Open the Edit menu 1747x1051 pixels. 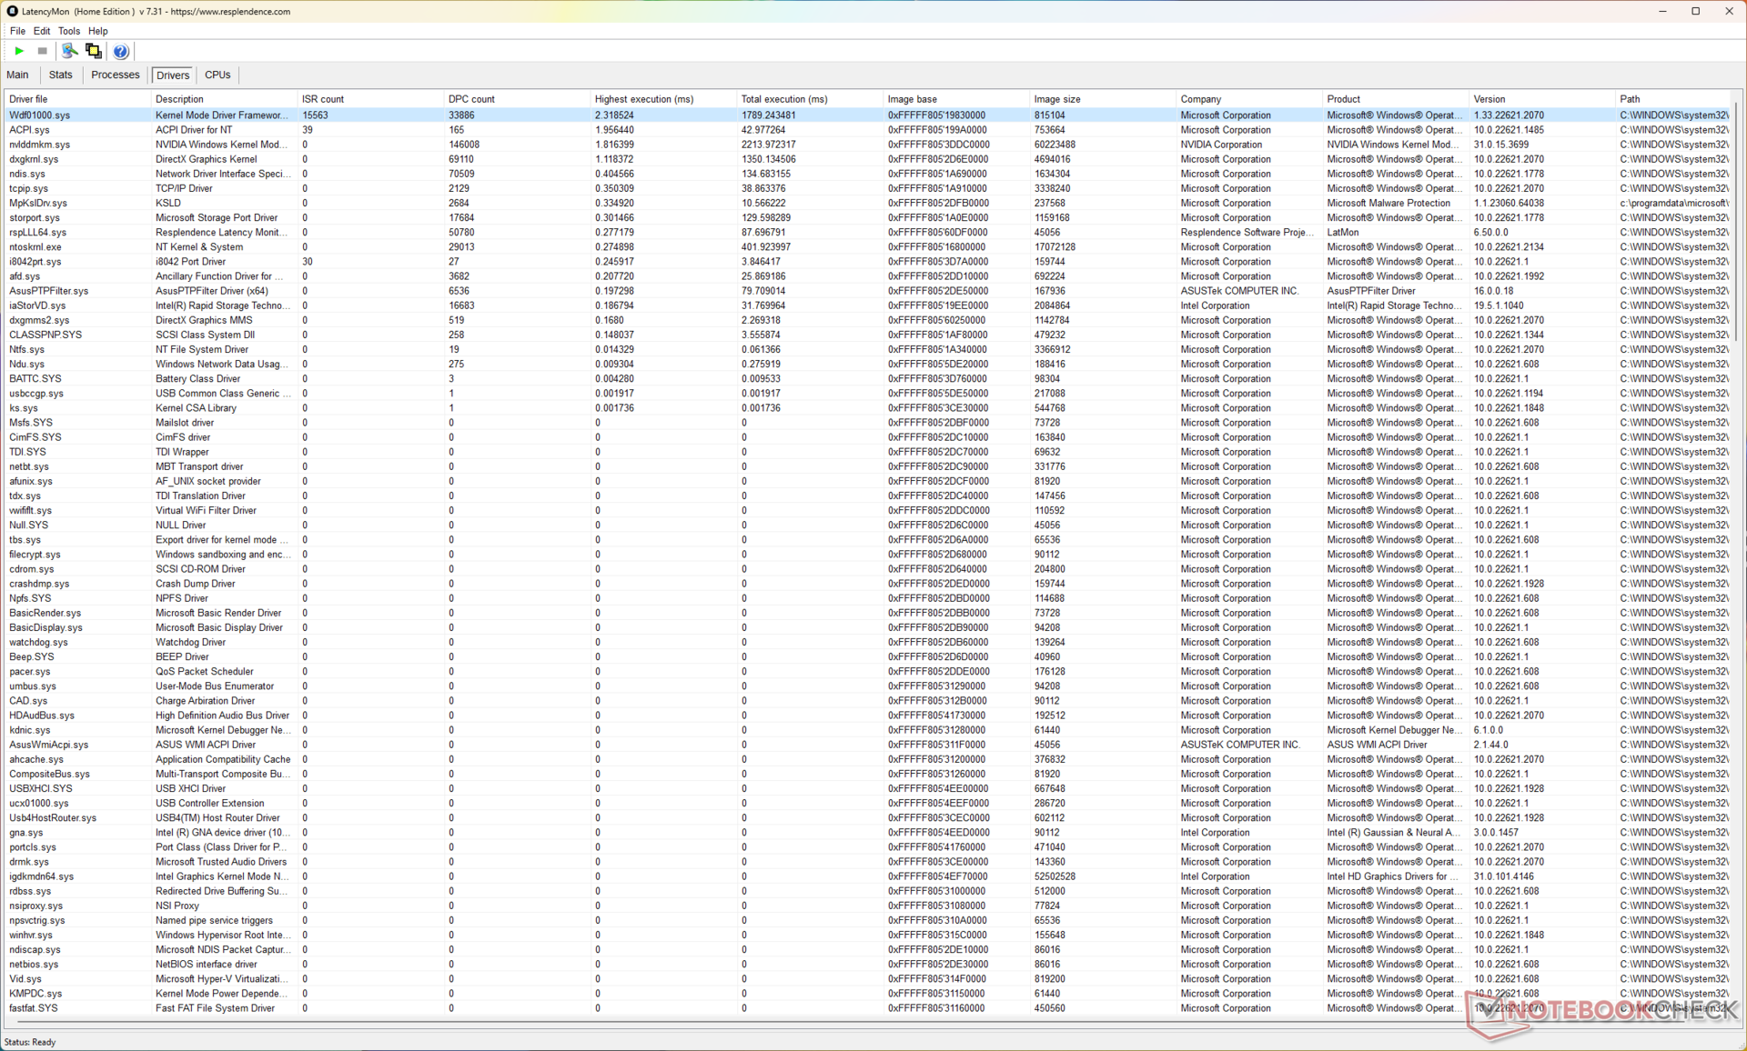click(42, 31)
